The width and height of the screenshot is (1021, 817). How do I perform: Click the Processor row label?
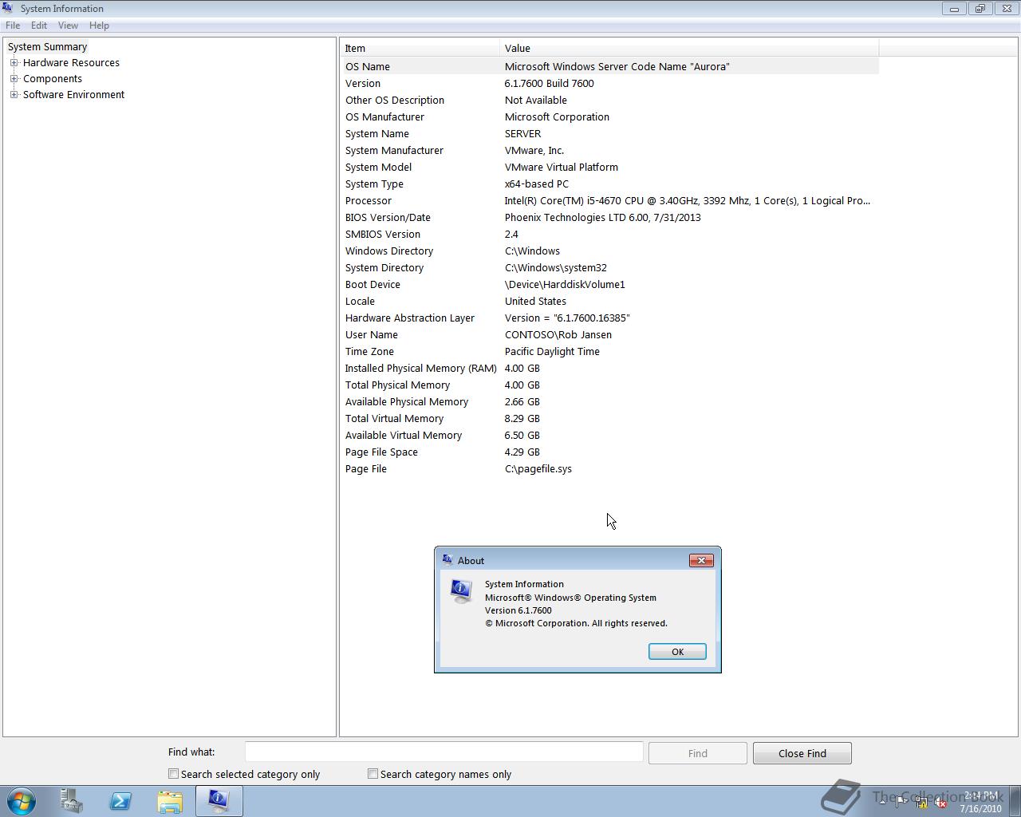tap(369, 200)
